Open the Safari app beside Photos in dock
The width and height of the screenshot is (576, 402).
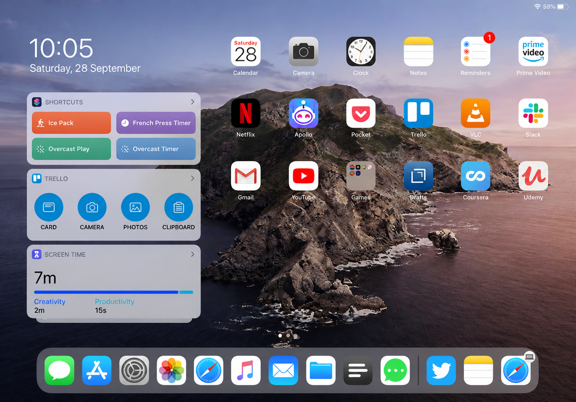point(209,371)
